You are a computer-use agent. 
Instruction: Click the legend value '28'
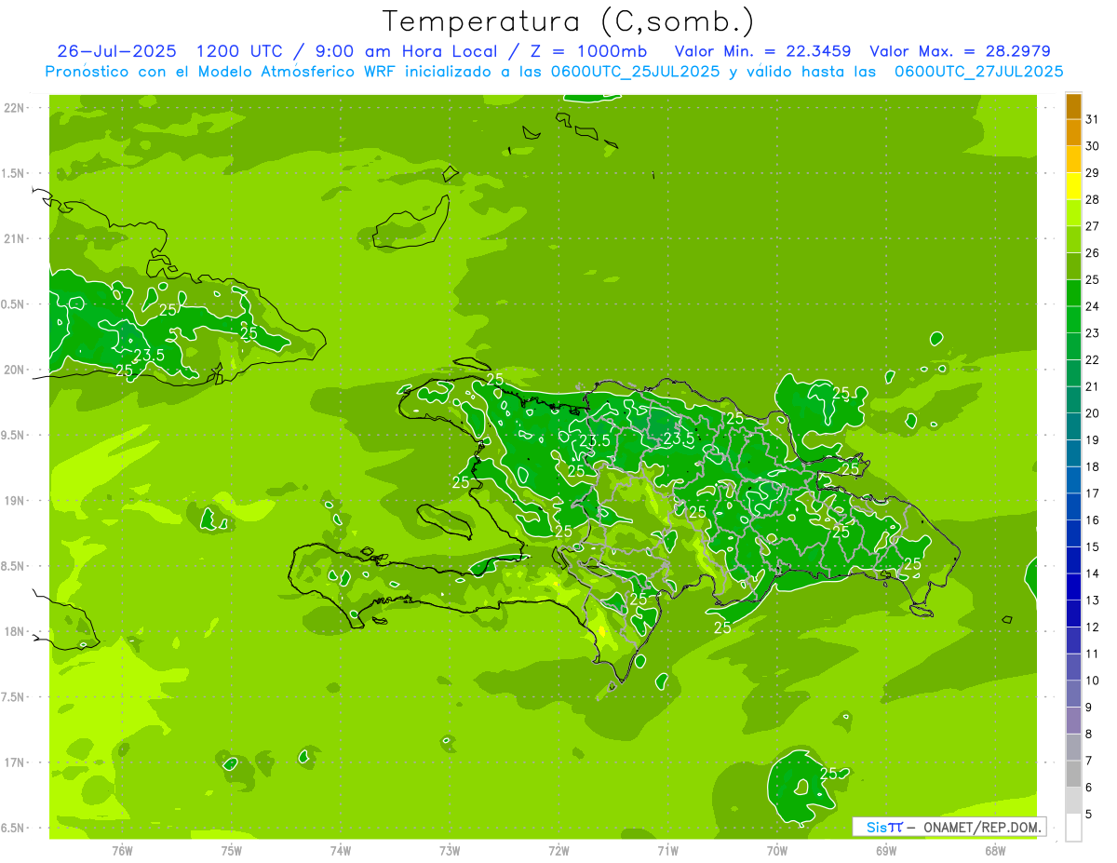(x=1093, y=199)
